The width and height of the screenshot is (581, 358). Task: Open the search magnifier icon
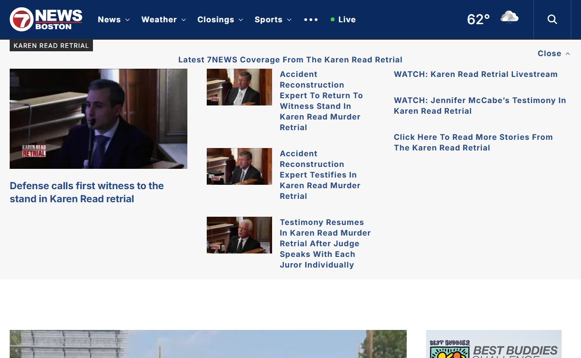click(552, 19)
